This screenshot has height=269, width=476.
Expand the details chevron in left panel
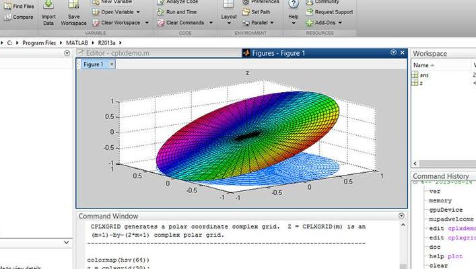(x=66, y=243)
